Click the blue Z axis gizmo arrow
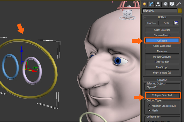184x122 pixels. tap(21, 49)
